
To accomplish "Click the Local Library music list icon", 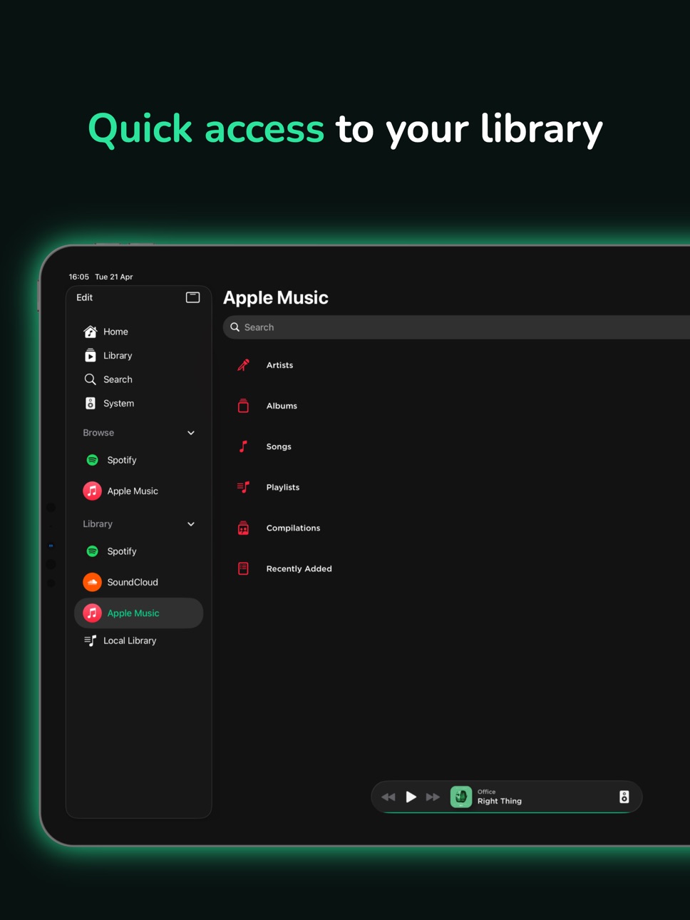I will (x=91, y=641).
